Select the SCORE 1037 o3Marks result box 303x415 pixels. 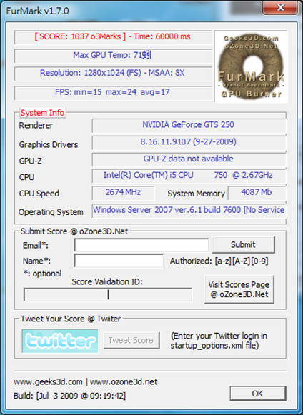tap(113, 37)
